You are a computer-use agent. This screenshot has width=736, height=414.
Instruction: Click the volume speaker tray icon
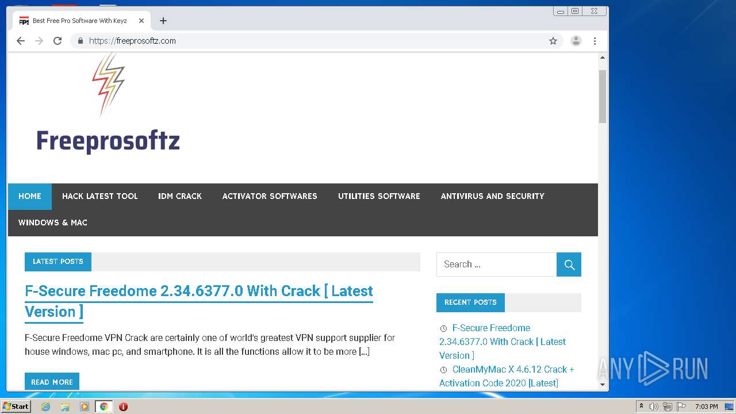click(x=654, y=407)
